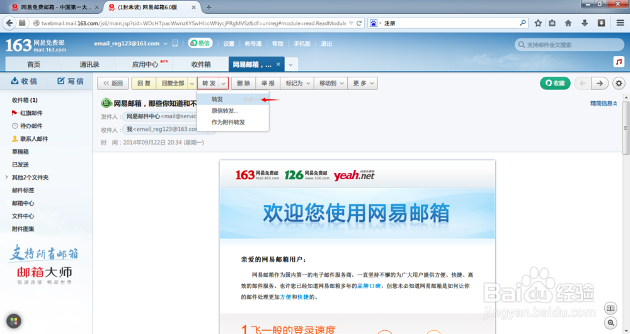Switch to the 收件箱 tab

click(201, 64)
